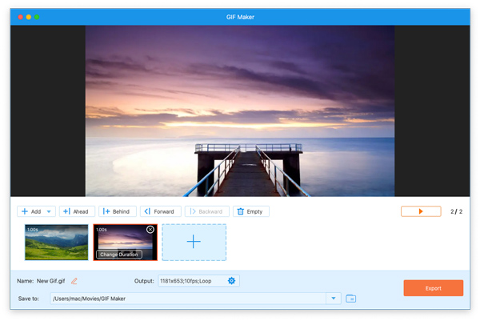Viewport: 480px width, 321px height.
Task: Minimize the GIF Maker window
Action: (x=29, y=17)
